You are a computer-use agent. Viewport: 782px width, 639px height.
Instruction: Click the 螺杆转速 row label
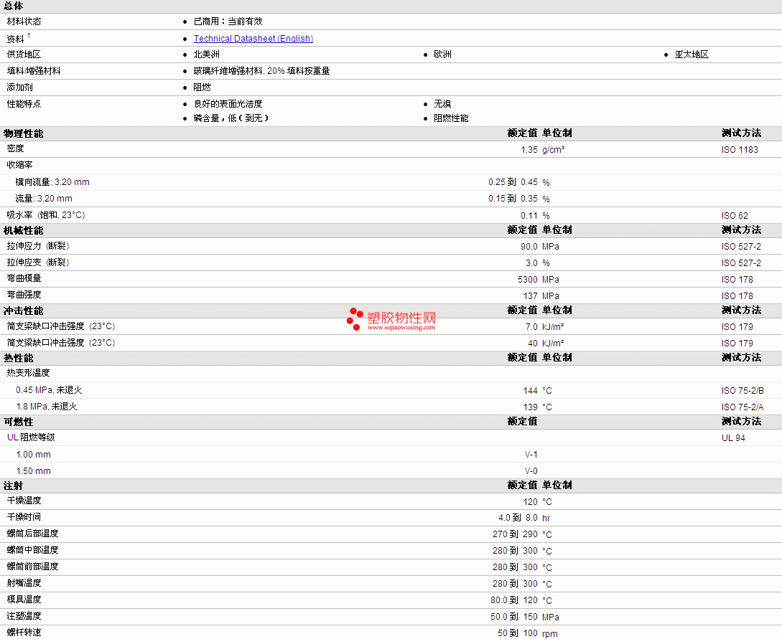click(24, 632)
